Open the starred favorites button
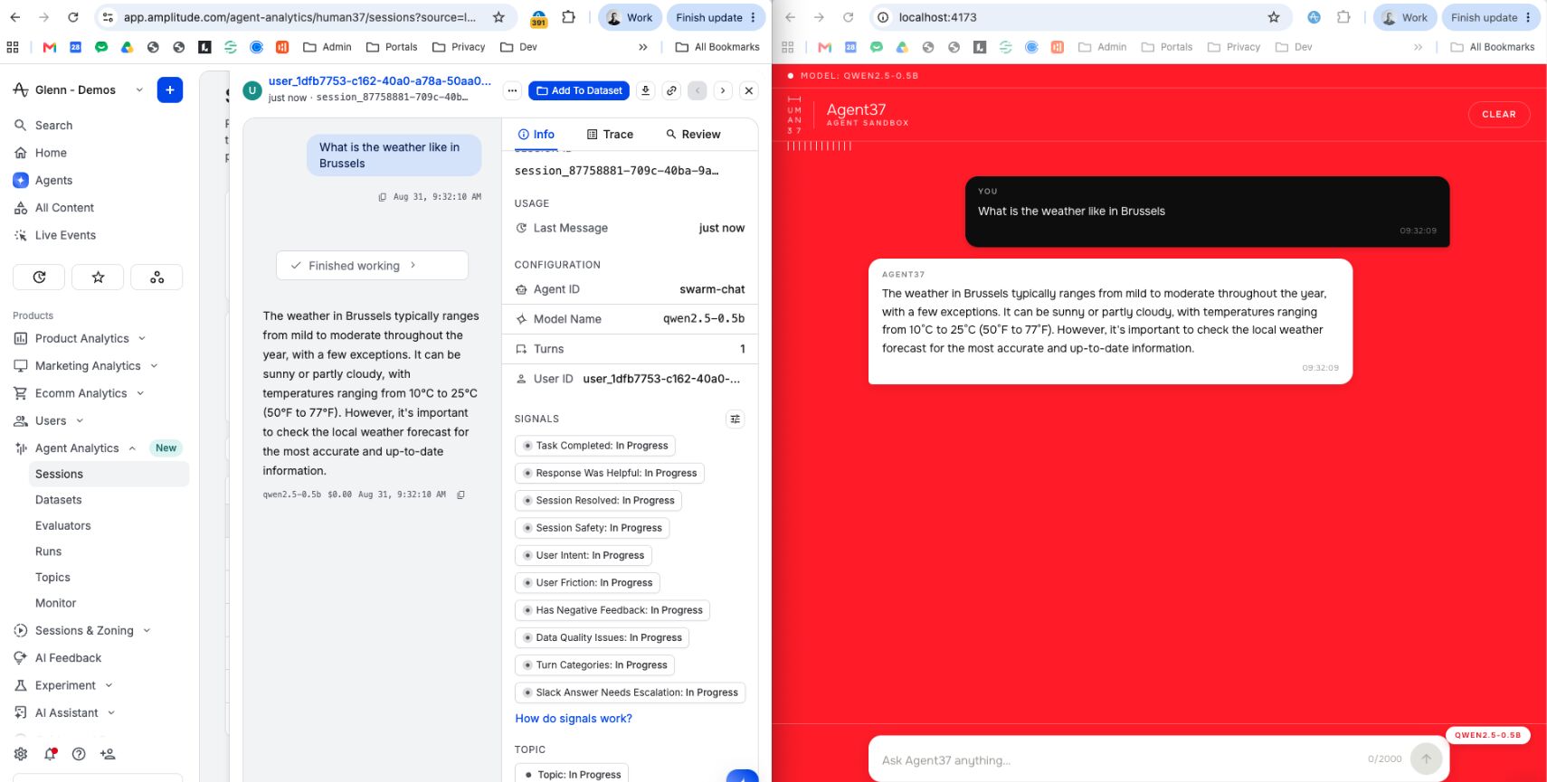The height and width of the screenshot is (782, 1547). click(x=98, y=277)
